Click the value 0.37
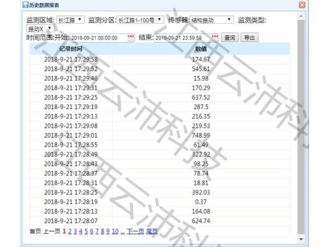The height and width of the screenshot is (247, 329). pyautogui.click(x=201, y=202)
